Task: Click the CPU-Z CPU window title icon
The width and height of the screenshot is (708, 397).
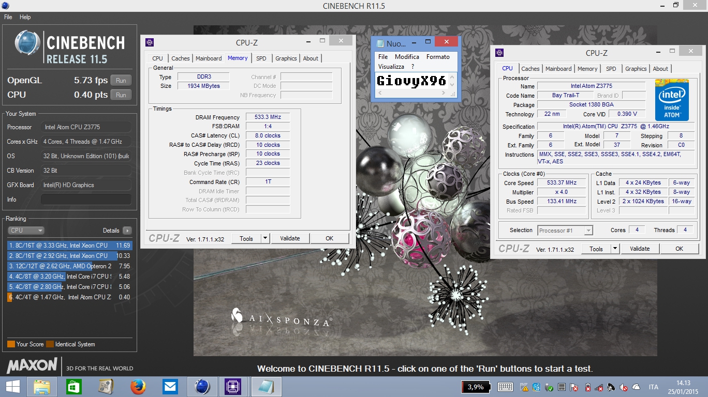Action: [x=499, y=53]
